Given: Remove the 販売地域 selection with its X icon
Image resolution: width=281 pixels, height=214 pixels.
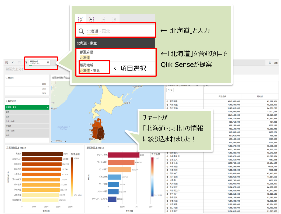Looking at the screenshot, I should [x=48, y=62].
